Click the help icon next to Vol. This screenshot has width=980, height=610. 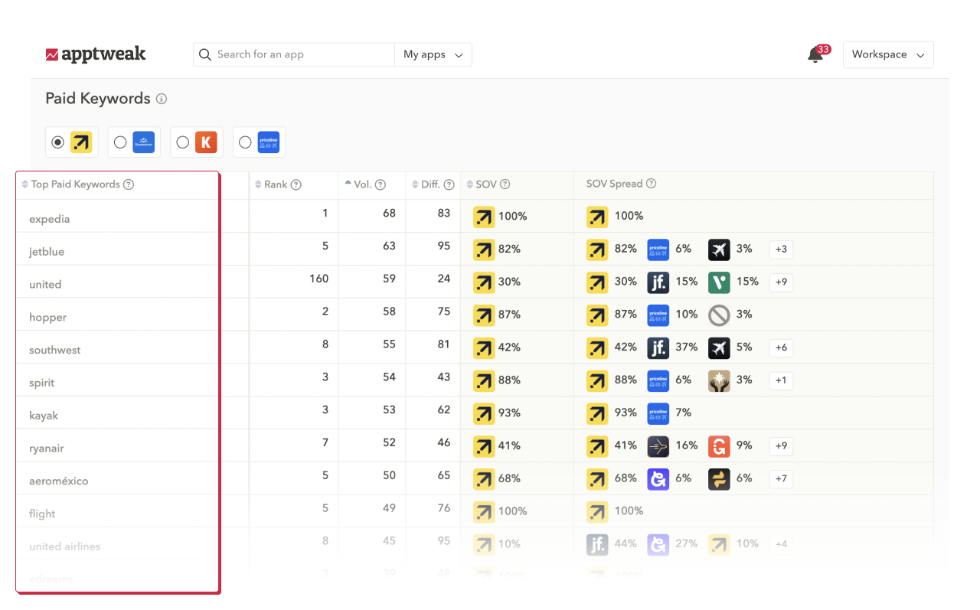[381, 185]
